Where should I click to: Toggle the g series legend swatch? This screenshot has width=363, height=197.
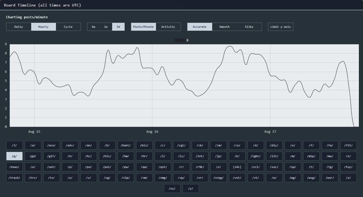pos(180,40)
